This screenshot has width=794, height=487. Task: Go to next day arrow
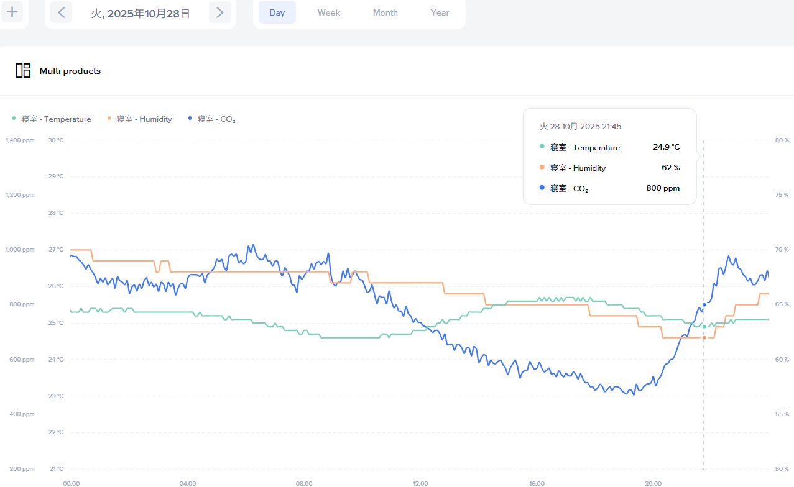[219, 12]
